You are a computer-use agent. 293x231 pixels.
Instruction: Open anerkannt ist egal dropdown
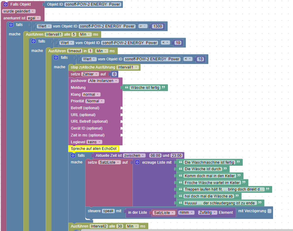pyautogui.click(x=34, y=18)
